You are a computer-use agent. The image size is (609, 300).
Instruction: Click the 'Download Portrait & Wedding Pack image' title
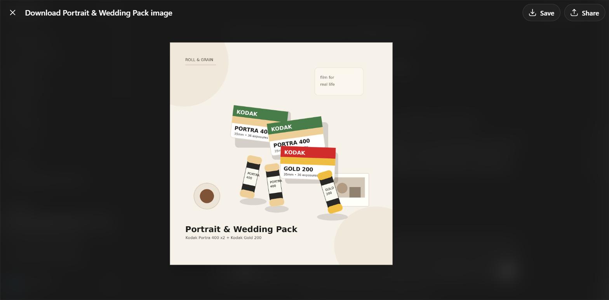coord(99,13)
